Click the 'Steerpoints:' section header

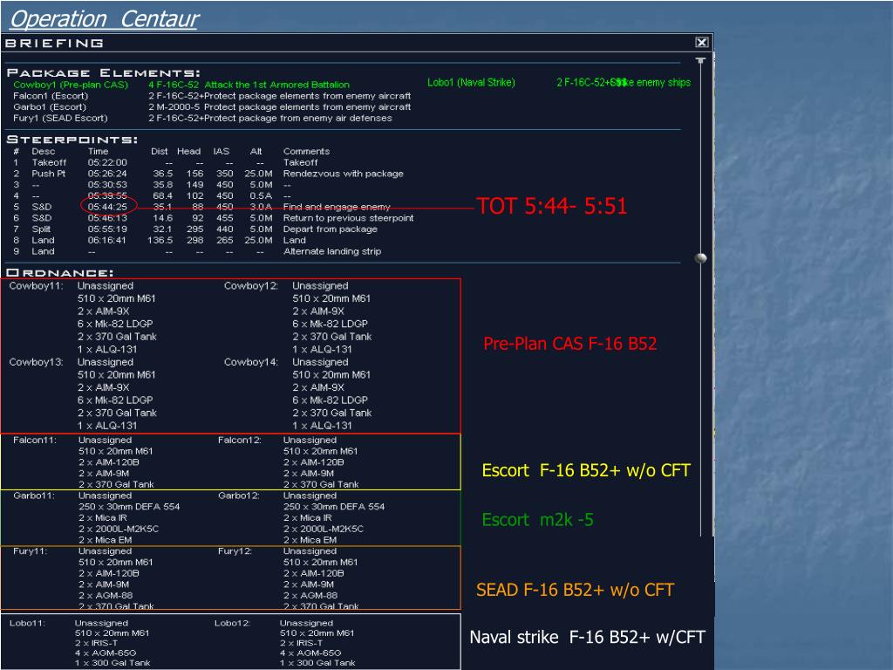click(72, 139)
